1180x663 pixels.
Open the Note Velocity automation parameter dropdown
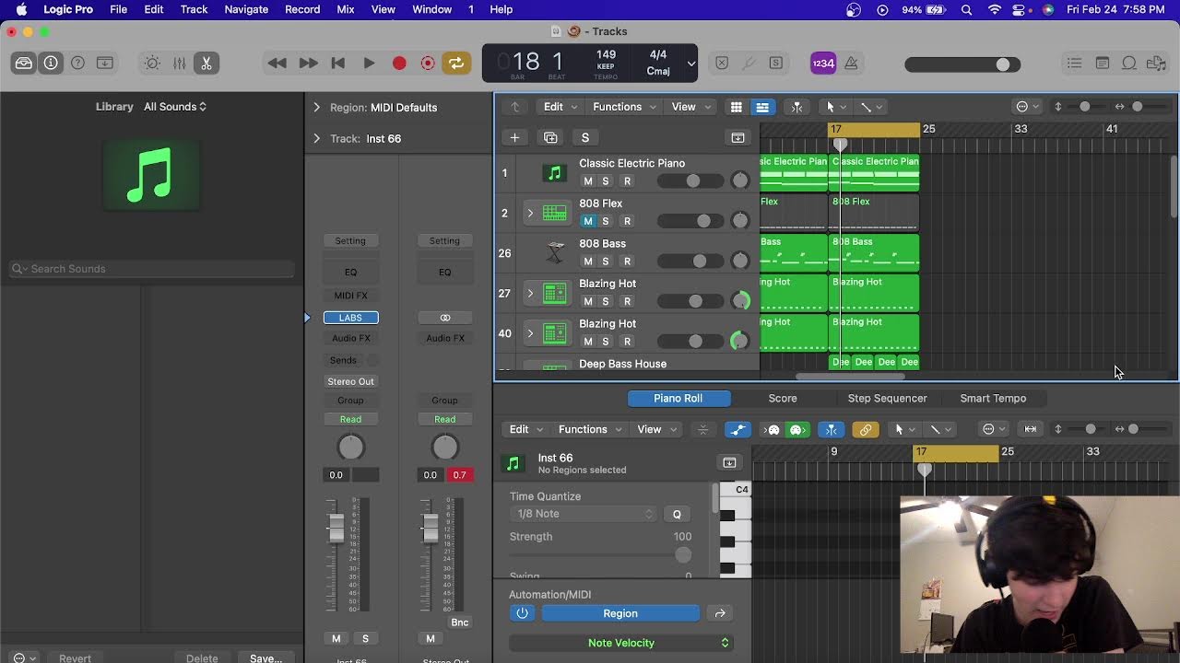coord(620,643)
